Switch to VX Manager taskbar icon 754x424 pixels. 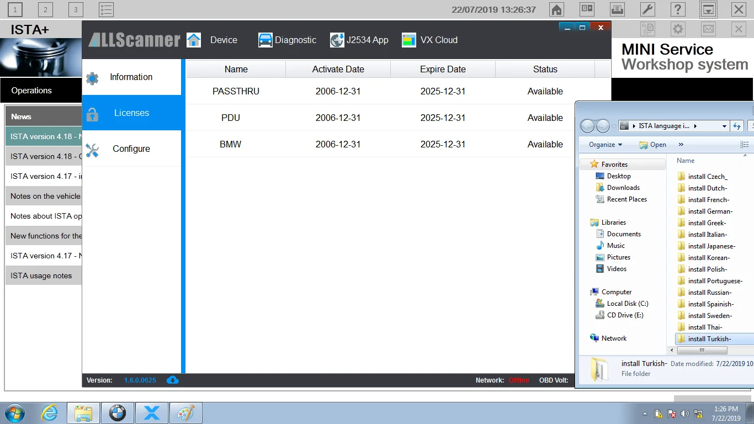152,413
